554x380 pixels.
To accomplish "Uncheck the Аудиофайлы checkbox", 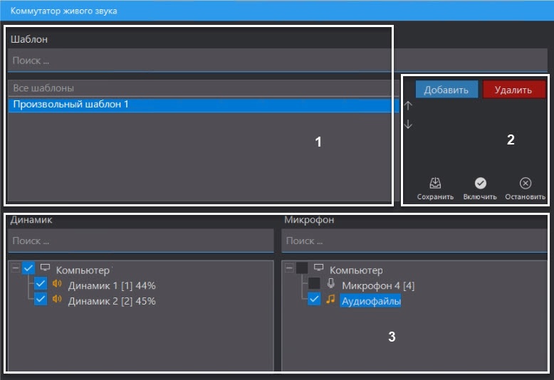I will (314, 300).
